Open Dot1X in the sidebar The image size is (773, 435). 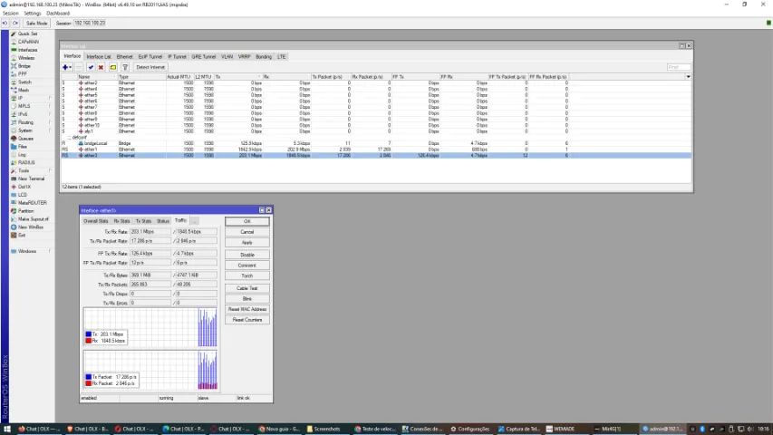pos(24,187)
